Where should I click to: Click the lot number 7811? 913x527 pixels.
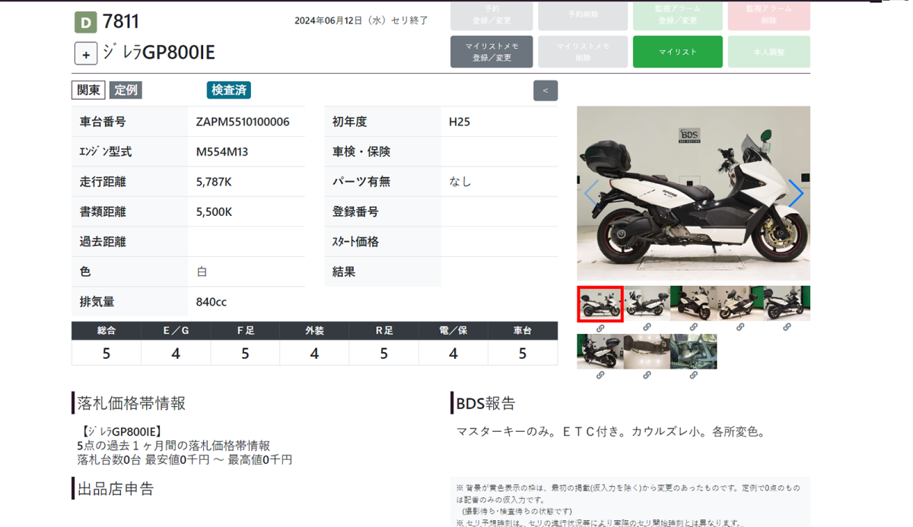point(121,22)
